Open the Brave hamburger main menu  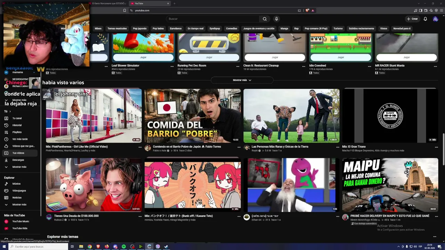pos(441,10)
